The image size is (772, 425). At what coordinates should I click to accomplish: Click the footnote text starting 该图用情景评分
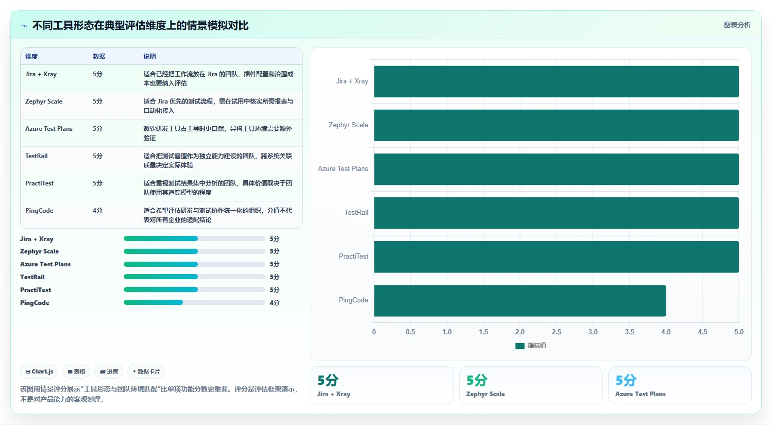coord(159,394)
